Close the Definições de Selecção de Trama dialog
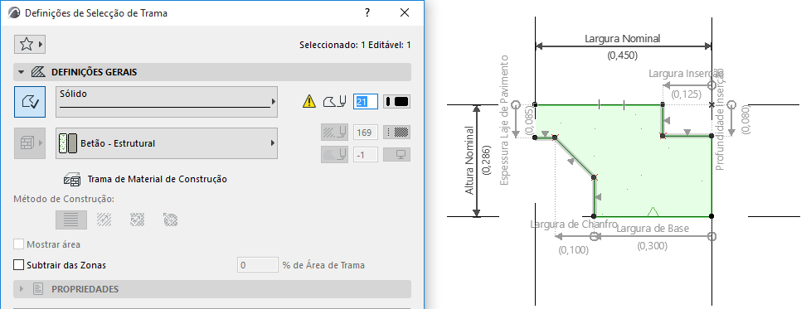Screen dimensions: 811x309 tap(405, 13)
